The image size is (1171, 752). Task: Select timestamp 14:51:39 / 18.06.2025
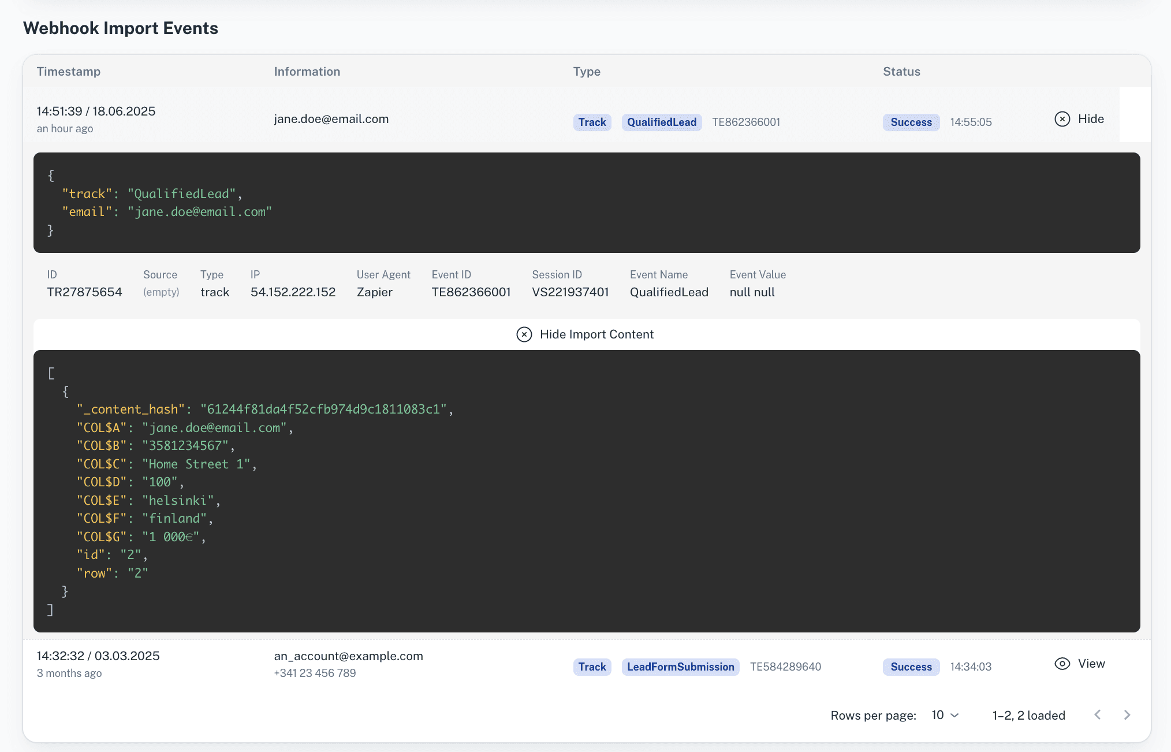pos(96,111)
